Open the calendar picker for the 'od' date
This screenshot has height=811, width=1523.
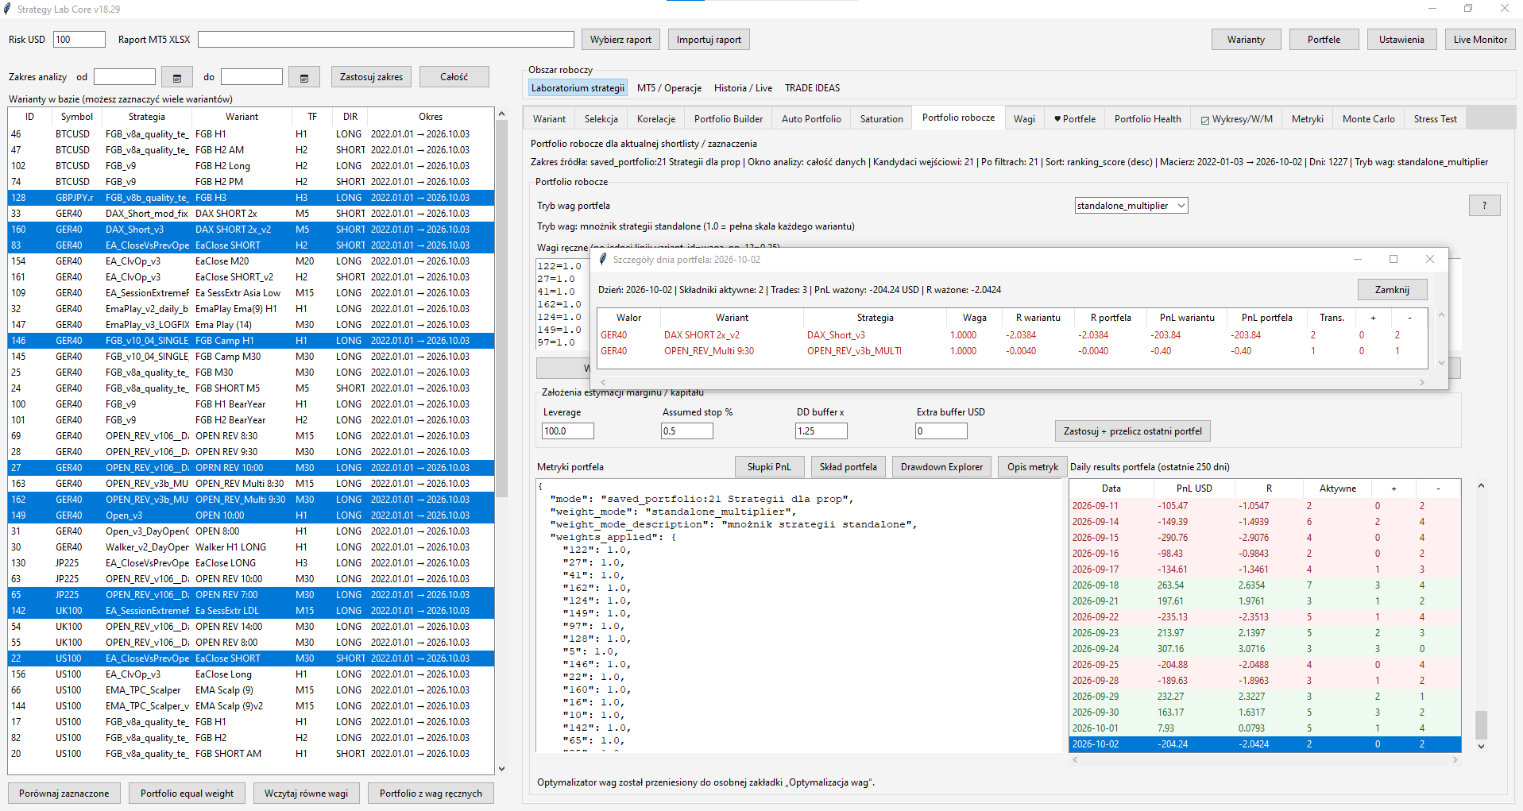click(176, 77)
